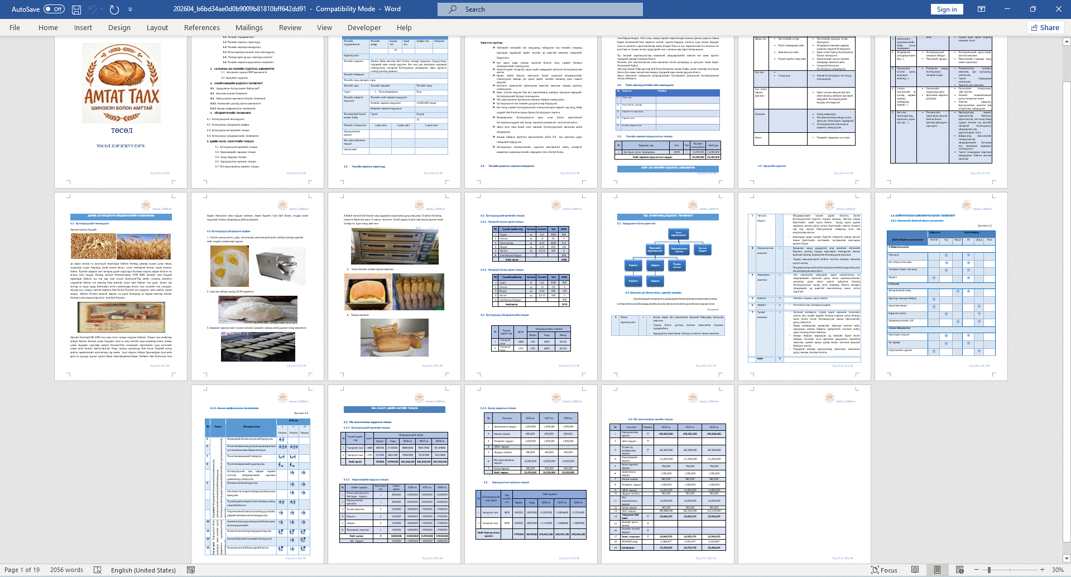Open the References tab
Screen dimensions: 1071x577
[x=201, y=27]
